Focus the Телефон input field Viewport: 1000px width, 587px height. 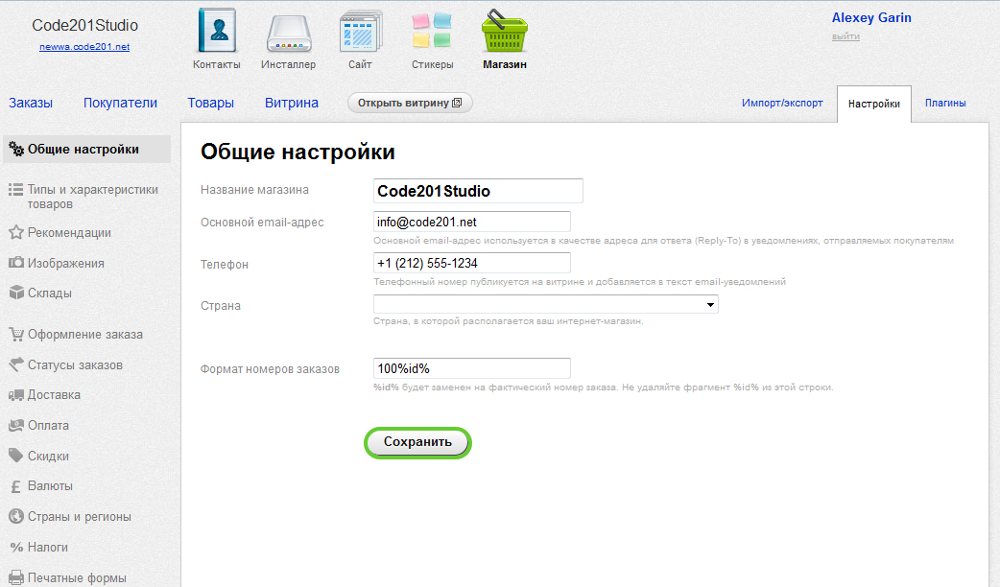point(471,263)
